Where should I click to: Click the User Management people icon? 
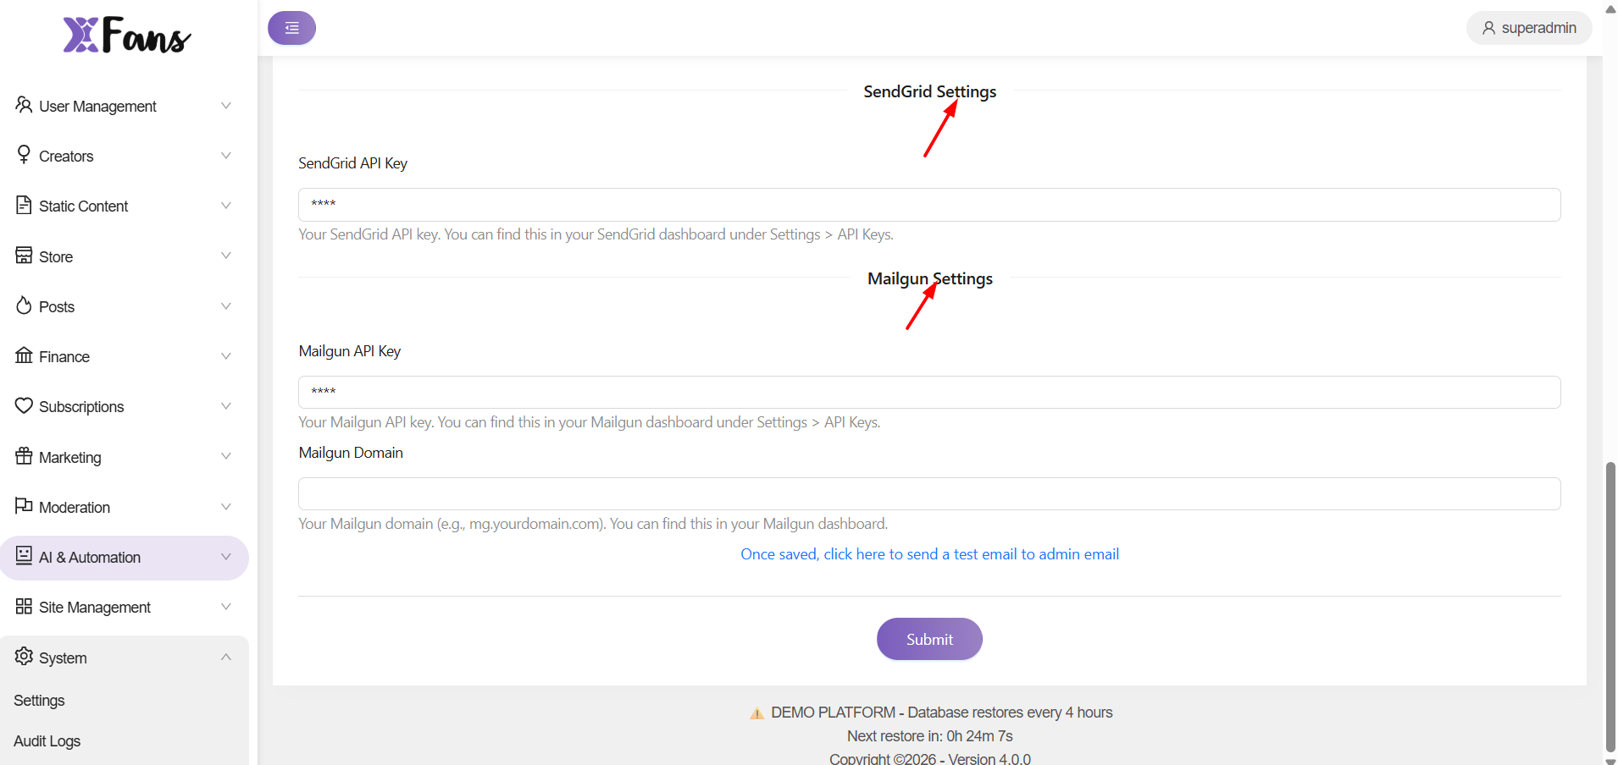tap(24, 105)
